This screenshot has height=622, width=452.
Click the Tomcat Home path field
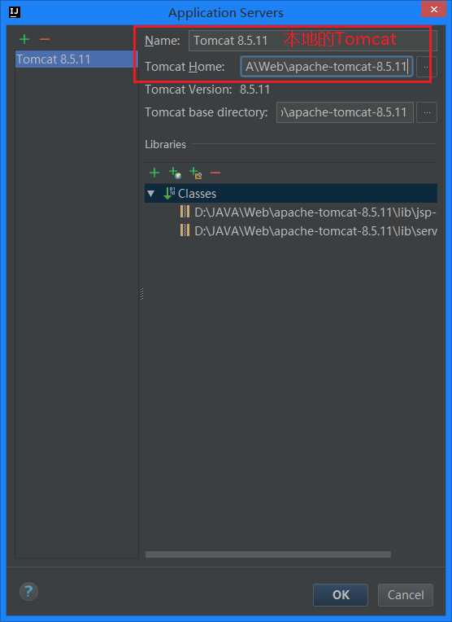point(327,67)
